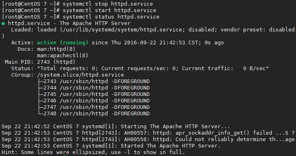Viewport: 296px width, 156px height.
Task: Click the green 'active (running)' status text
Action: pyautogui.click(x=62, y=42)
